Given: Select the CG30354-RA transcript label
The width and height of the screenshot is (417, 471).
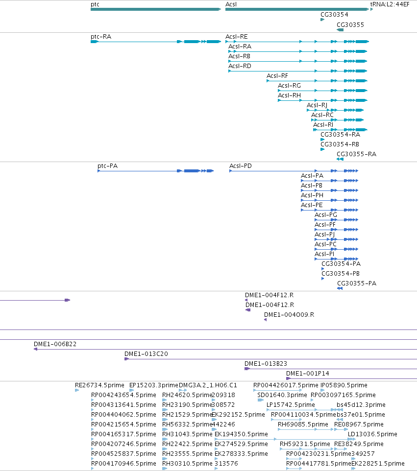Looking at the screenshot, I should (340, 134).
